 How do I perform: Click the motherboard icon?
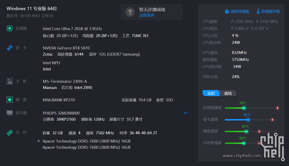[x=9, y=81]
